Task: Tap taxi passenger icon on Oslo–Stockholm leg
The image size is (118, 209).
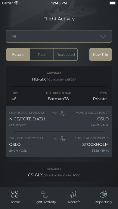Action: point(63,139)
